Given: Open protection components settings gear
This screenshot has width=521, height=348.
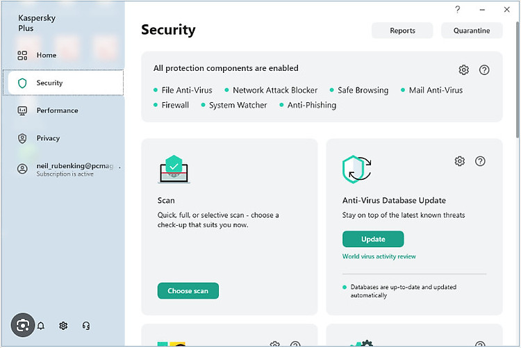Looking at the screenshot, I should point(464,69).
